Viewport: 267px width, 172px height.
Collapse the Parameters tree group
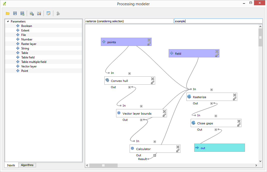click(x=8, y=21)
